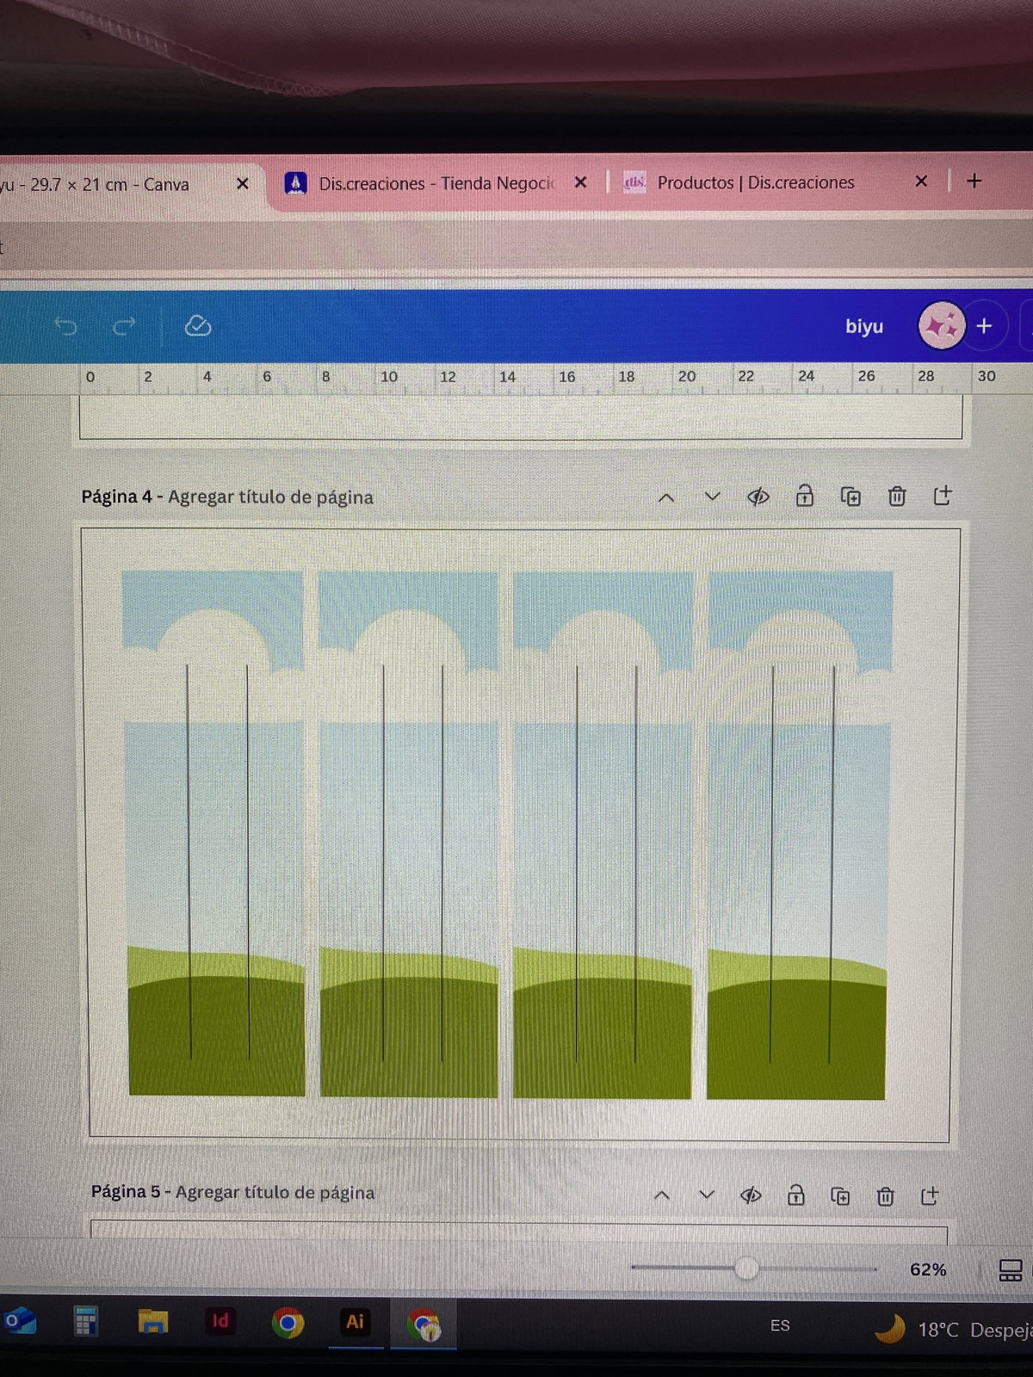Toggle hide page on Página 4
Viewport: 1033px width, 1377px height.
(758, 497)
